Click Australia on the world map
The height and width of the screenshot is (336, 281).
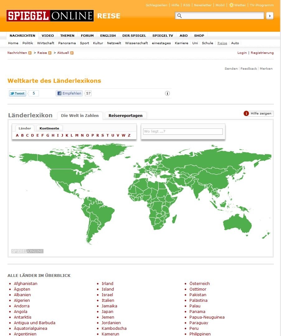[237, 223]
